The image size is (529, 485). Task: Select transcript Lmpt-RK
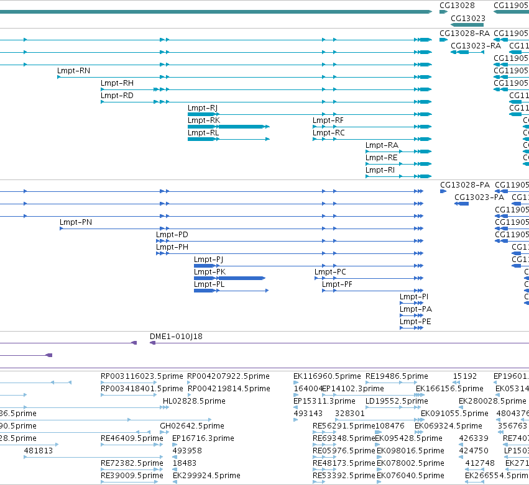pos(204,120)
